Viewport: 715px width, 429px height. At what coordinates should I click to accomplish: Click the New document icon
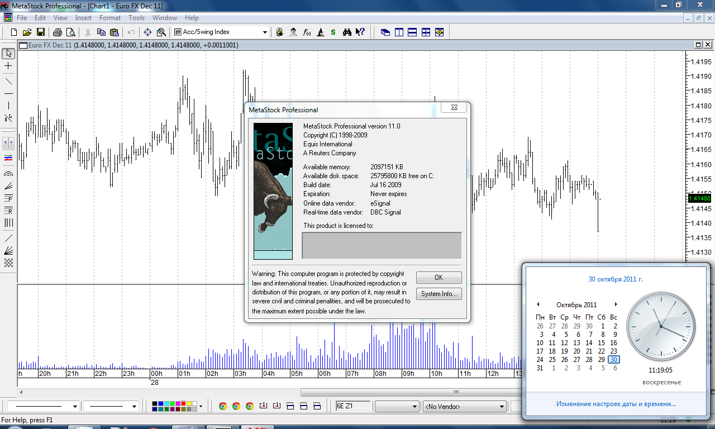(14, 32)
